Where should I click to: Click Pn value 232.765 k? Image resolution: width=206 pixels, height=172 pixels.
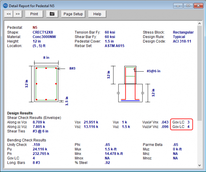pyautogui.click(x=41, y=153)
